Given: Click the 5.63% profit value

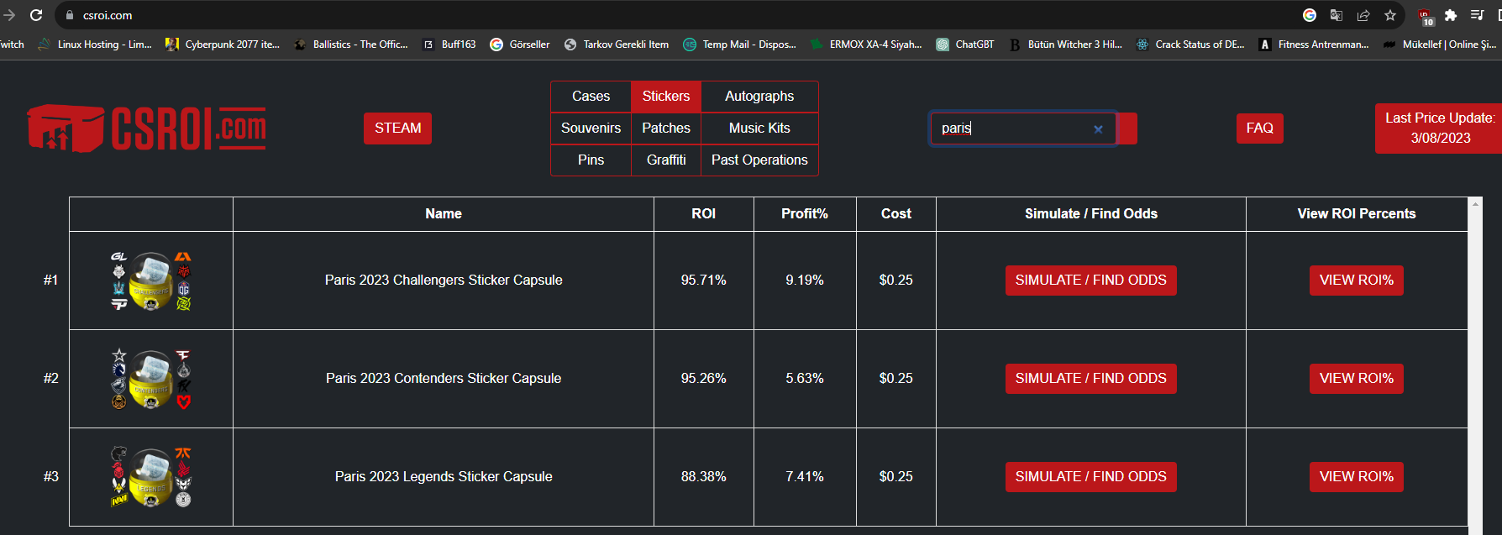Looking at the screenshot, I should click(805, 379).
